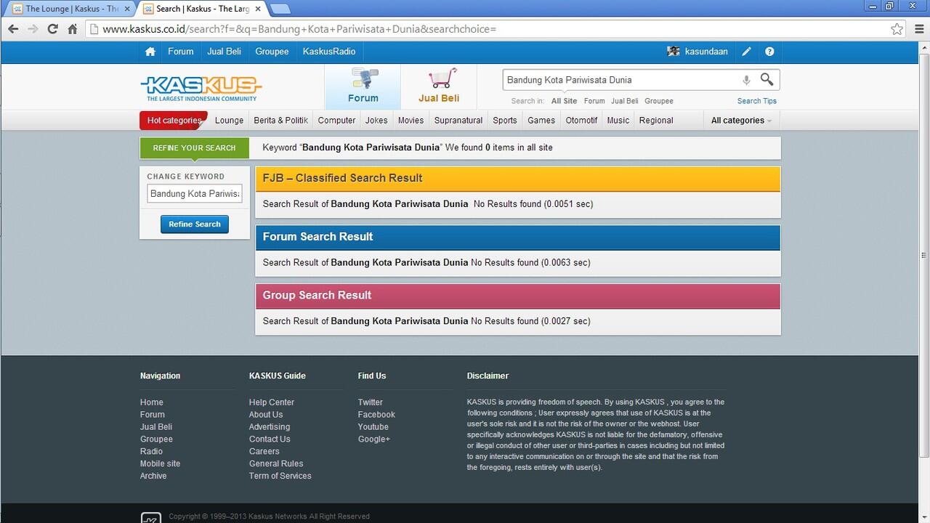This screenshot has width=930, height=523.
Task: Open the Otomotif category
Action: pos(581,121)
